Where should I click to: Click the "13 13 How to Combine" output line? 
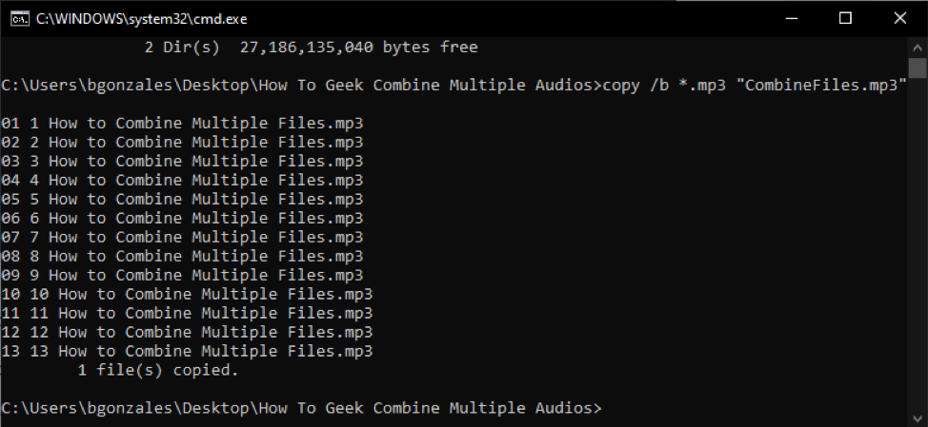click(x=187, y=352)
